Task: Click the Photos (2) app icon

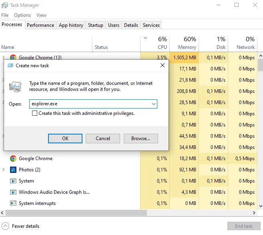Action: [x=13, y=170]
